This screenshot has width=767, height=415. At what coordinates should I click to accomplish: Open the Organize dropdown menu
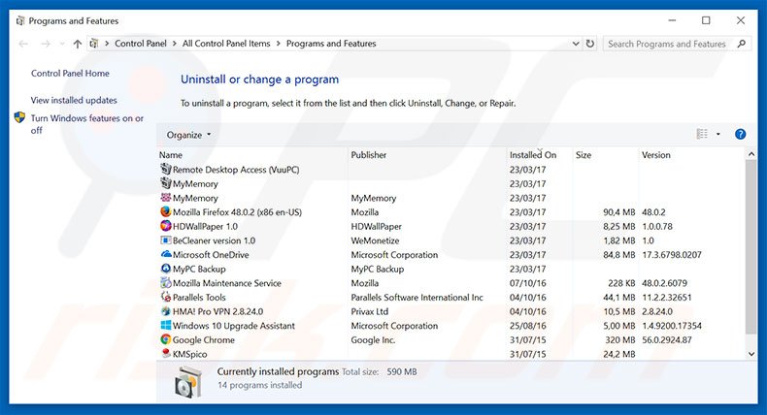(x=188, y=135)
